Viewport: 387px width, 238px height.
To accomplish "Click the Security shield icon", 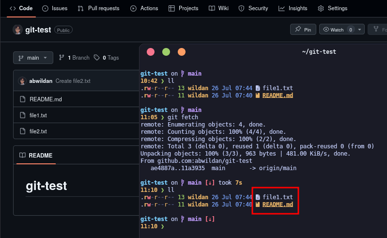I will pyautogui.click(x=241, y=9).
